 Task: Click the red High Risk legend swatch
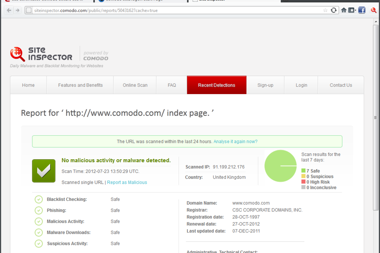coord(303,182)
